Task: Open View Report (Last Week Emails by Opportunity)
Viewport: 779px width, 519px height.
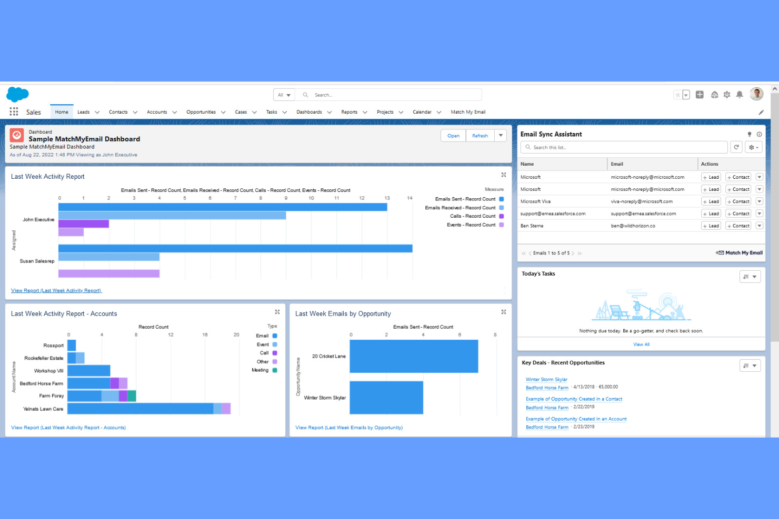Action: click(x=349, y=428)
